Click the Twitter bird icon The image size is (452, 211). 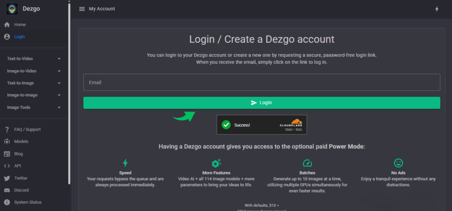pyautogui.click(x=7, y=178)
